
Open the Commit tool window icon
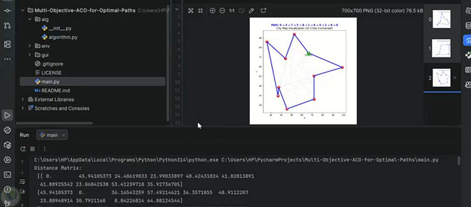point(7,10)
